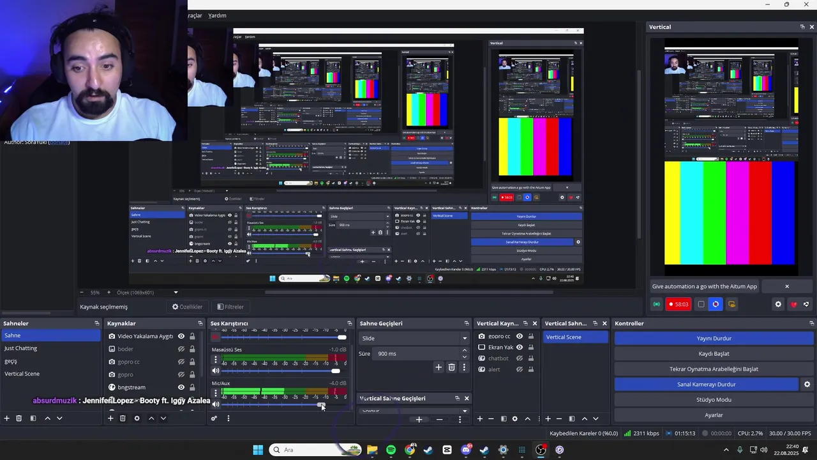Open the preview zoom dropdown arrow
817x460 pixels.
click(176, 293)
